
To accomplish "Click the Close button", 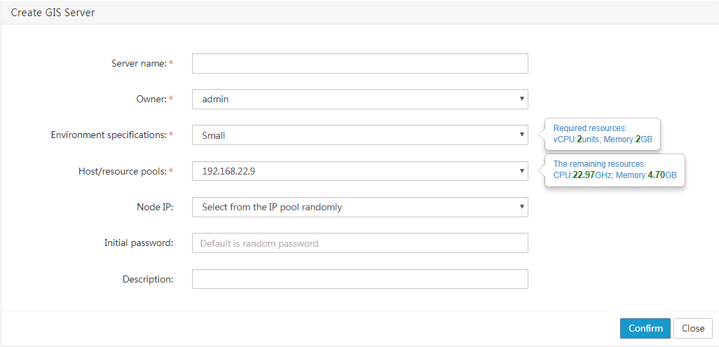I will click(693, 328).
